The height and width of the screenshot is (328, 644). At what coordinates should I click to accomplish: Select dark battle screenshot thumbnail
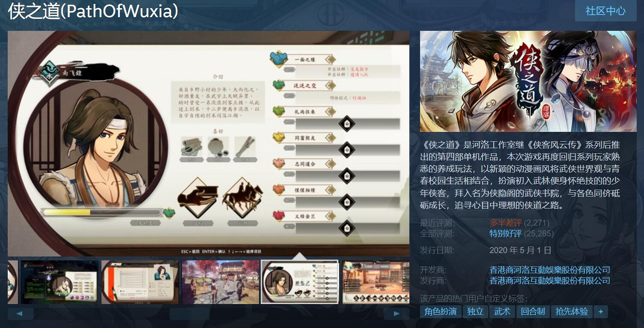[60, 282]
